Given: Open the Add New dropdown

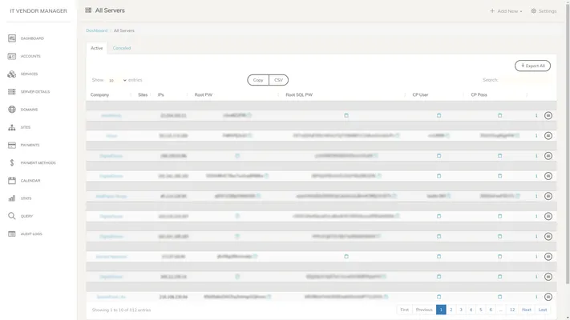Looking at the screenshot, I should [x=507, y=11].
